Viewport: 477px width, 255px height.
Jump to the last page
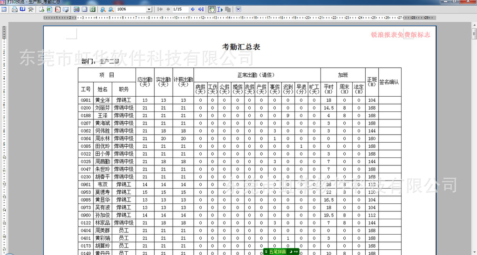tap(201, 9)
